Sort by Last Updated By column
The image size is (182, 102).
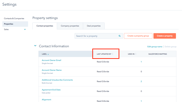(105, 54)
